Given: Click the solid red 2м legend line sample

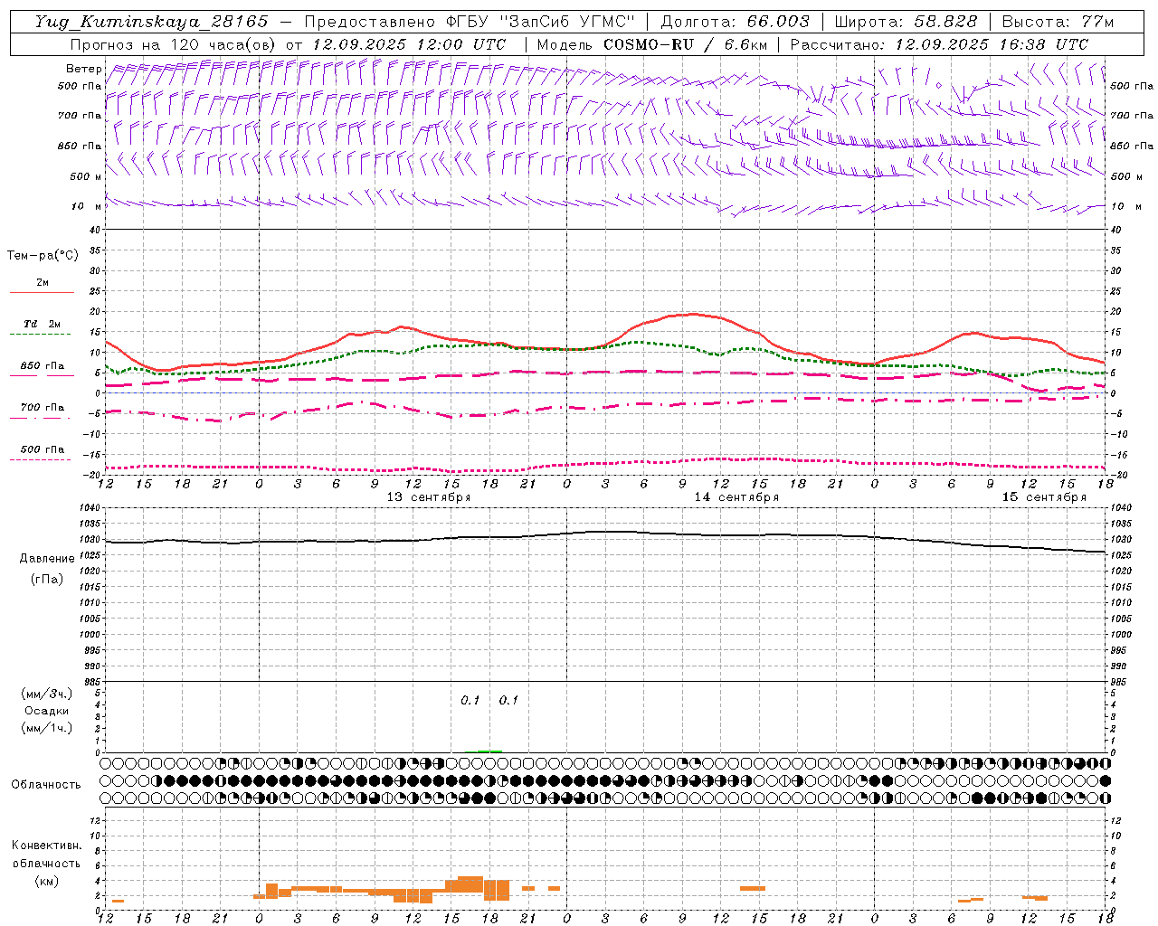Looking at the screenshot, I should pos(42,292).
